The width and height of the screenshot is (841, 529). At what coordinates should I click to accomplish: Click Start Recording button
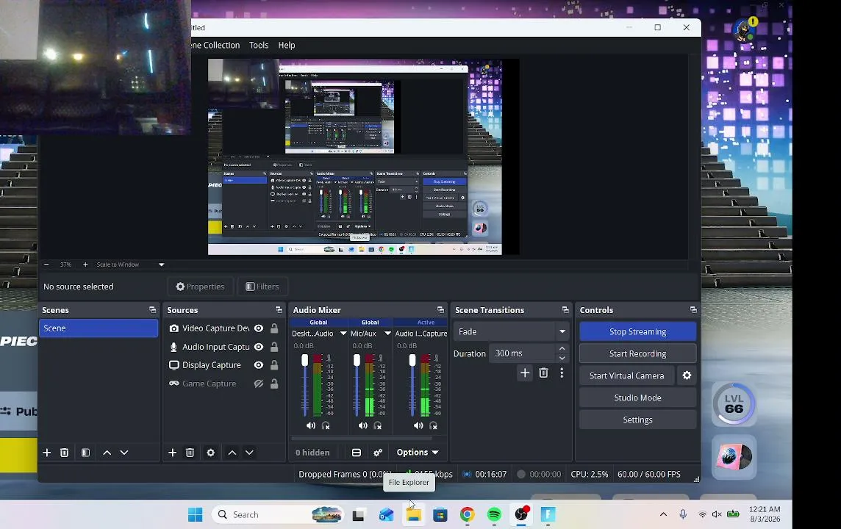[637, 353]
